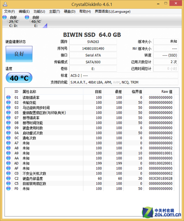184x221 pixels.
Task: Click the 良好 health status button
Action: click(19, 54)
